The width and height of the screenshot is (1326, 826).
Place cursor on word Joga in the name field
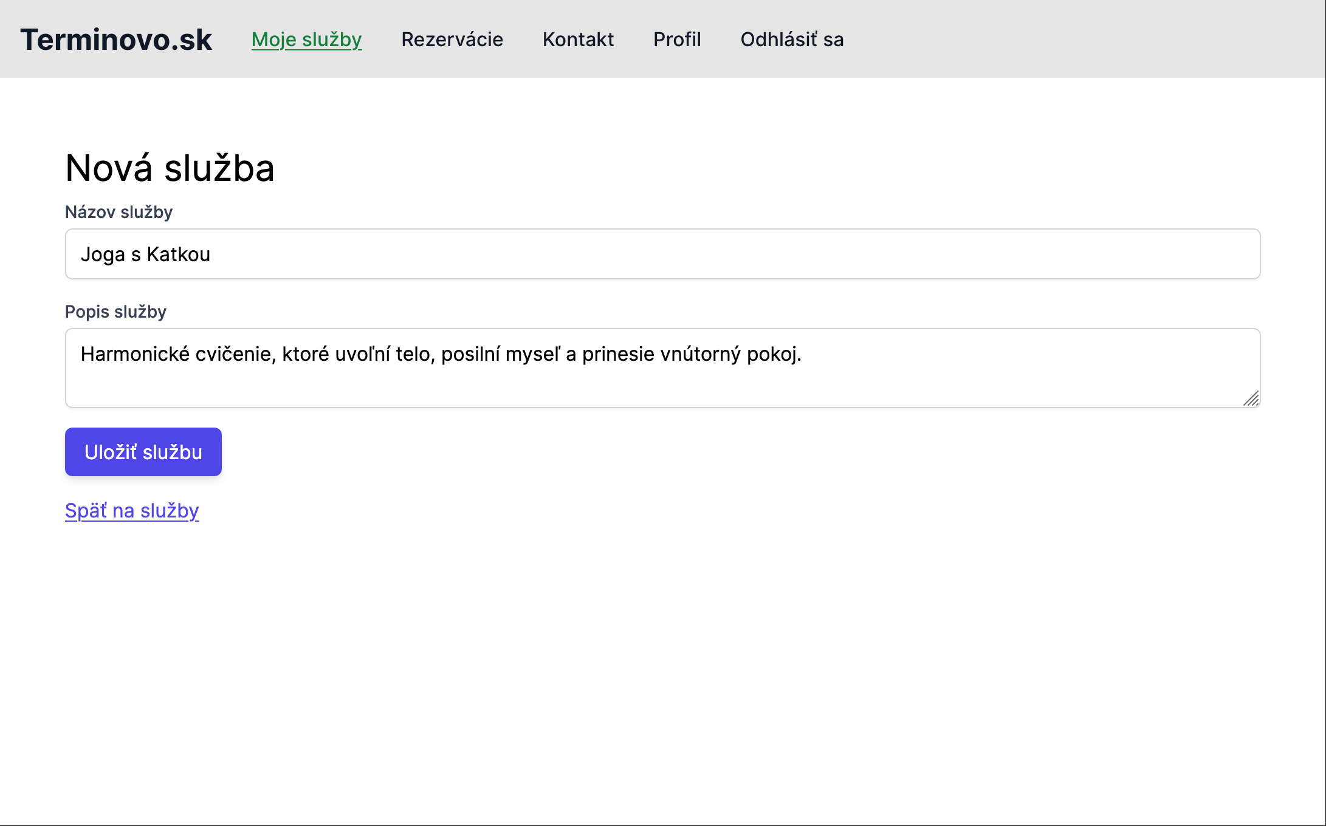point(102,254)
